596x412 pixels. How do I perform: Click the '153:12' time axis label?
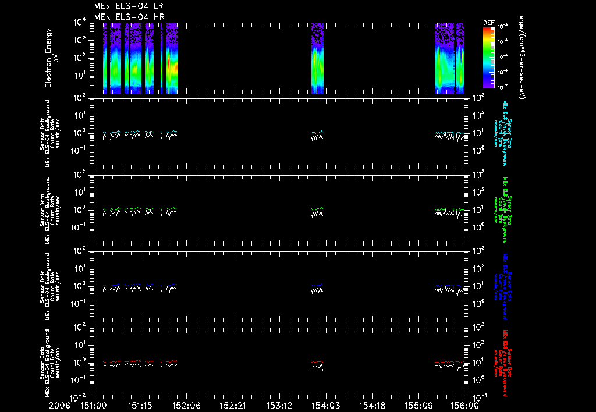tap(279, 406)
